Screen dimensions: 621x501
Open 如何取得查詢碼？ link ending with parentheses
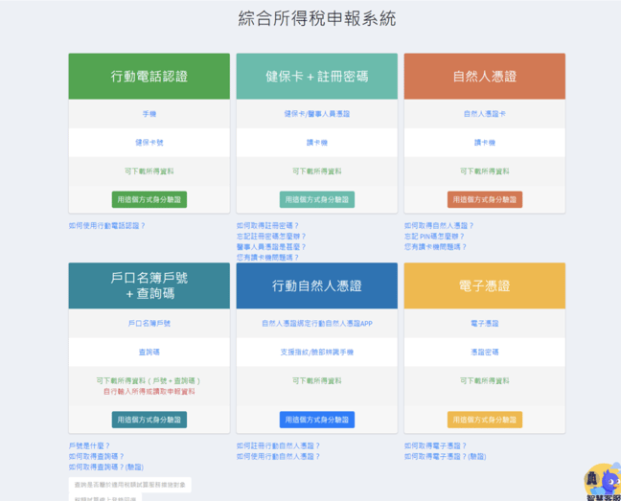click(x=106, y=467)
